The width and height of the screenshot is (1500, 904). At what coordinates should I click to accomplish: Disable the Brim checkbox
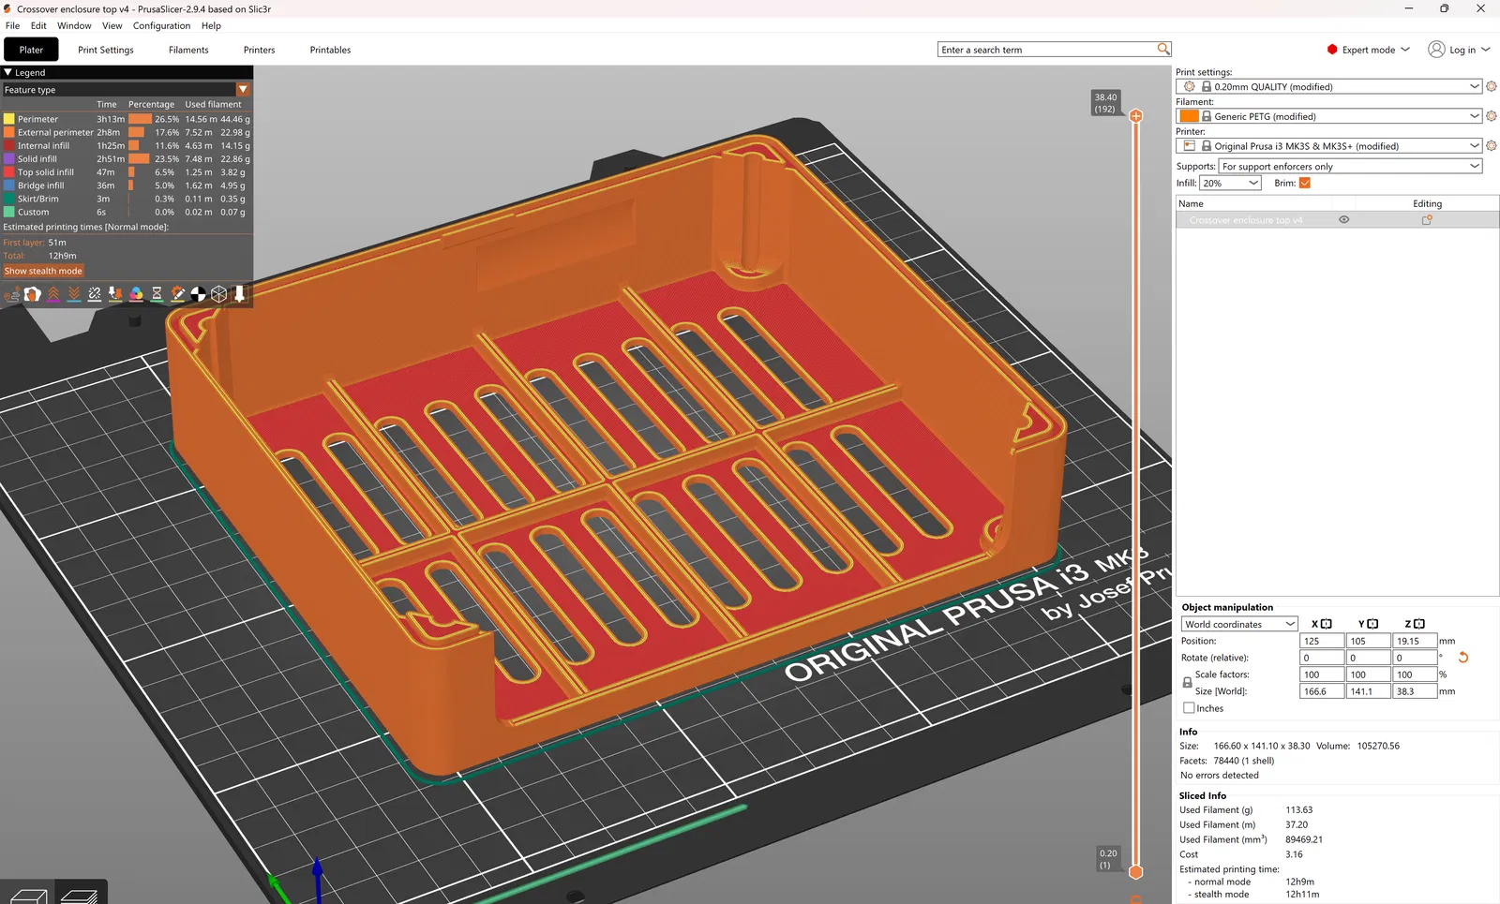[1304, 183]
